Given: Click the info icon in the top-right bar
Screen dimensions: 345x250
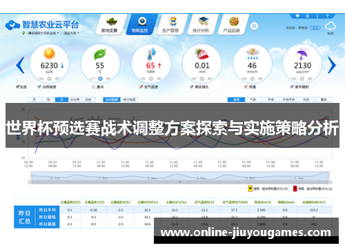Looking at the screenshot, I should pyautogui.click(x=317, y=16).
